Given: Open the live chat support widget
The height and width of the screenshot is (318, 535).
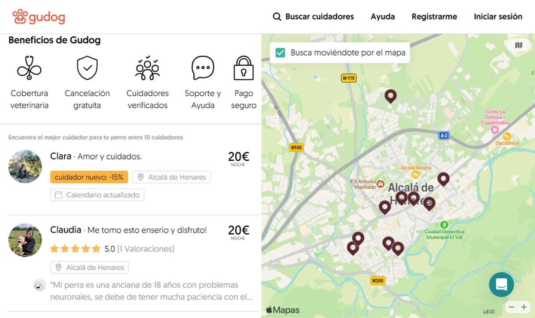Looking at the screenshot, I should [x=501, y=284].
